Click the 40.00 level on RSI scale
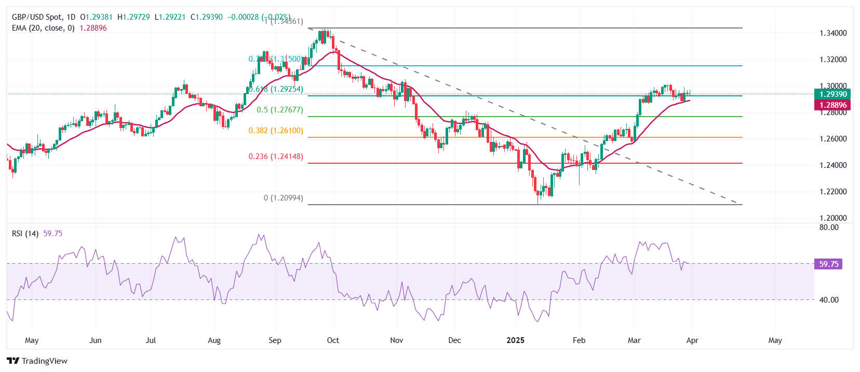This screenshot has width=860, height=372. click(x=829, y=300)
